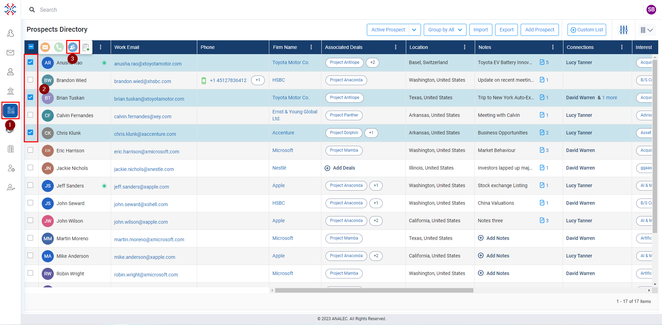Click the green phone call bulk action icon
662x325 pixels.
coord(59,47)
